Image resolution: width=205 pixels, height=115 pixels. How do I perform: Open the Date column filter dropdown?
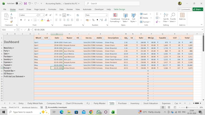(61, 38)
